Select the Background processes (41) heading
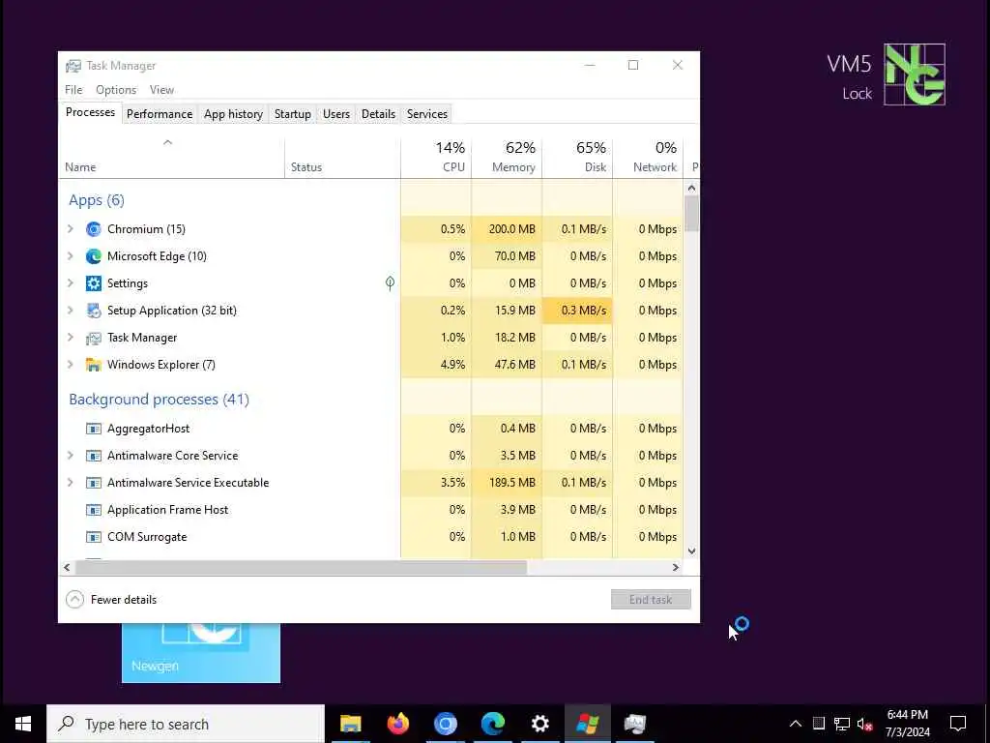The image size is (990, 743). pyautogui.click(x=160, y=400)
